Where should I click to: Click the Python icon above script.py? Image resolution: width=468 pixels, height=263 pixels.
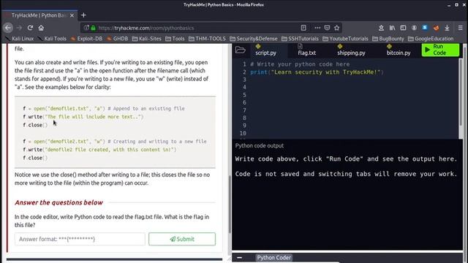258,46
